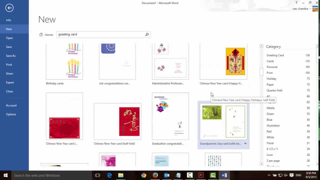Launch Google Chrome from taskbar

[x=144, y=175]
